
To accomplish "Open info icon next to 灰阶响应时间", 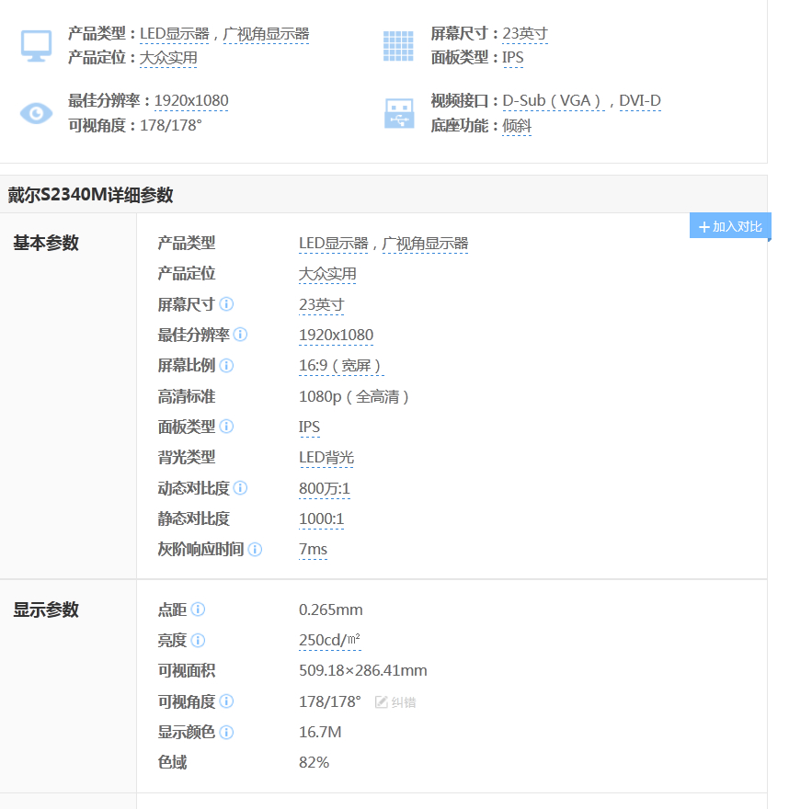I will pyautogui.click(x=255, y=549).
